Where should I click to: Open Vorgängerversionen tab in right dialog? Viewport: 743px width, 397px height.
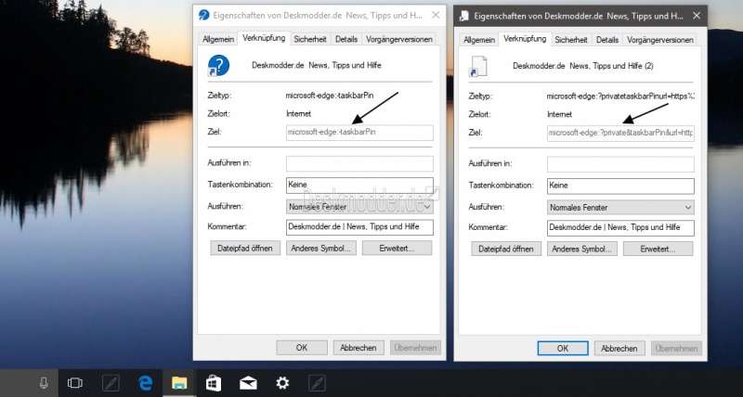coord(660,40)
